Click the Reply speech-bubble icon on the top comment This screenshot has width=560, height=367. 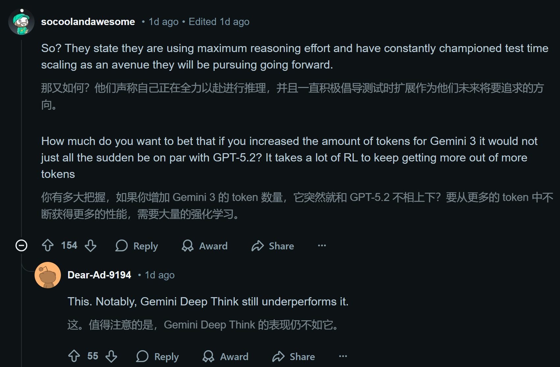click(121, 246)
